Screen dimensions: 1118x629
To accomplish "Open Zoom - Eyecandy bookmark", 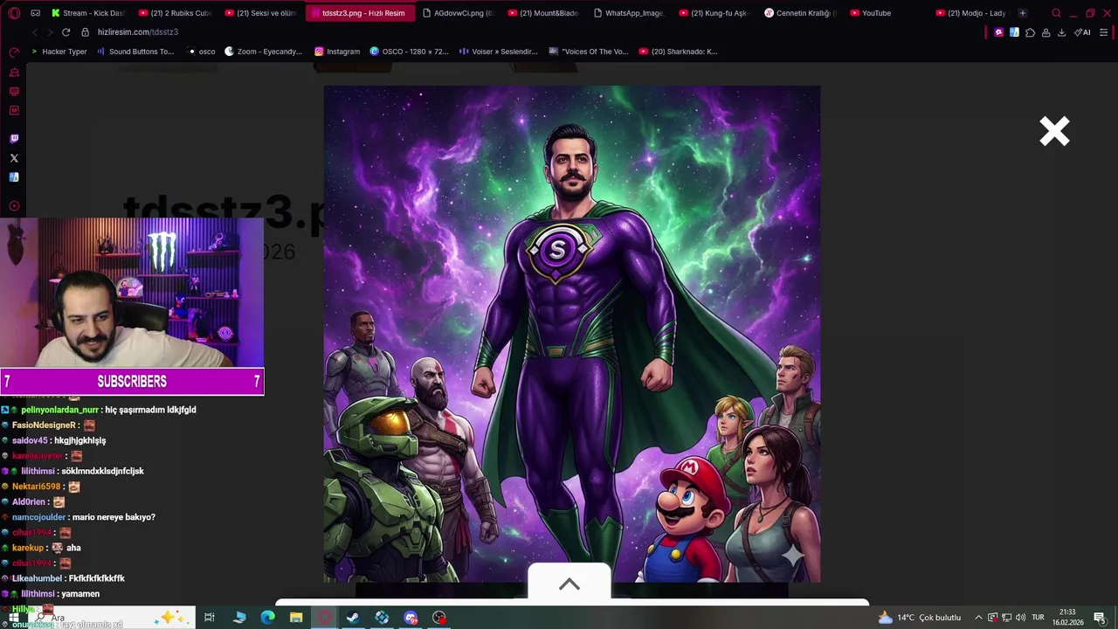I will click(264, 52).
